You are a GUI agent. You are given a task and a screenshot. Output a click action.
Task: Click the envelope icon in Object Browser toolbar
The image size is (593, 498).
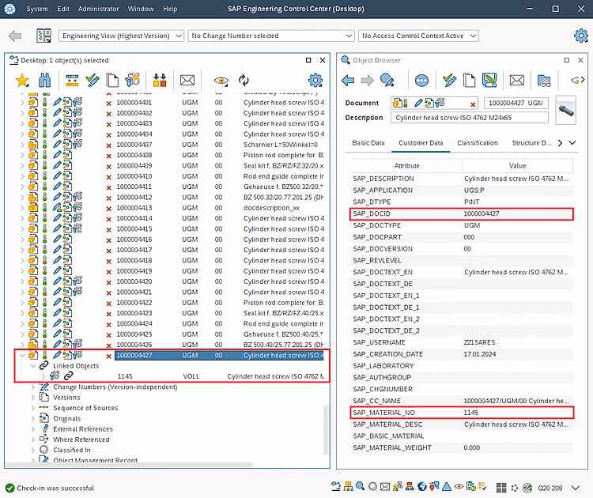click(517, 80)
